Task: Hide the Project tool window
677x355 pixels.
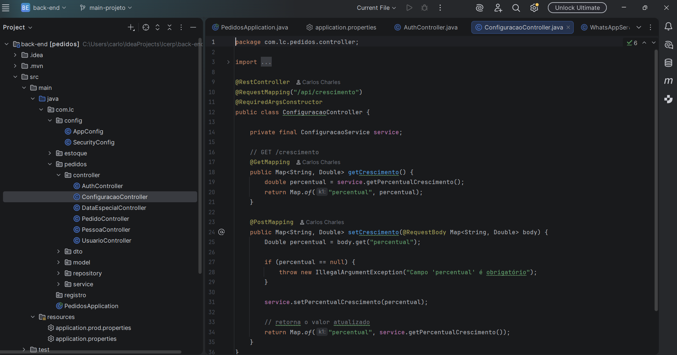Action: point(193,27)
